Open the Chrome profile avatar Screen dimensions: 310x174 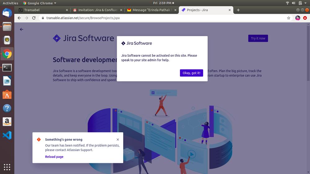[x=298, y=18]
